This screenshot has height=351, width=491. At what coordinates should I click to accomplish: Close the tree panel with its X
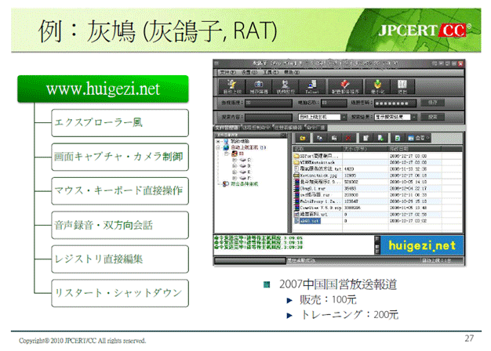point(283,135)
